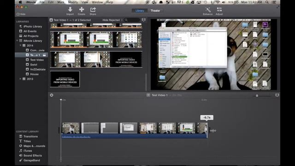Select All Projects in sidebar
Screen dimensions: 295x166
[29, 36]
